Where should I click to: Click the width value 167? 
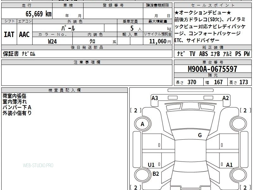point(218,82)
